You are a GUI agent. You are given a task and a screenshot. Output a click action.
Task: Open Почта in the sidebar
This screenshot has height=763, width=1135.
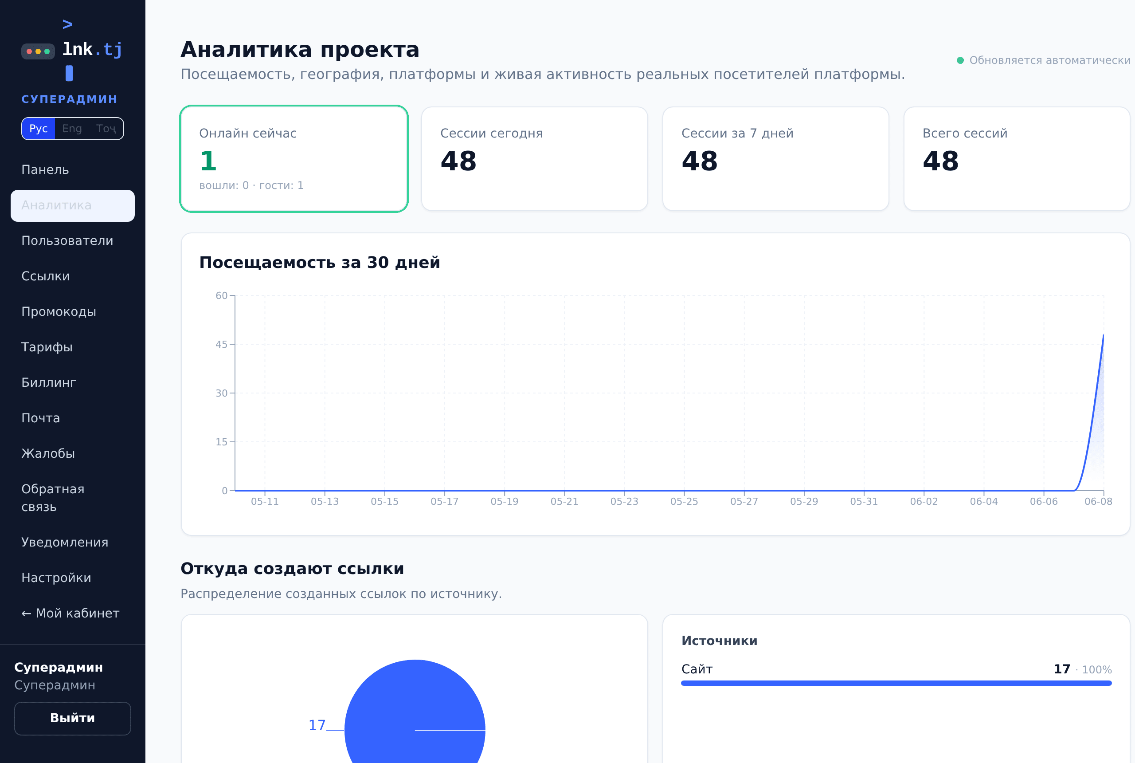pos(72,418)
